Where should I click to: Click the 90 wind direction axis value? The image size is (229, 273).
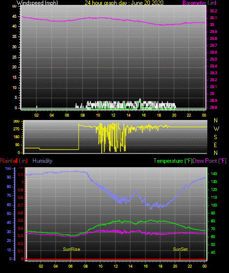pos(17,145)
